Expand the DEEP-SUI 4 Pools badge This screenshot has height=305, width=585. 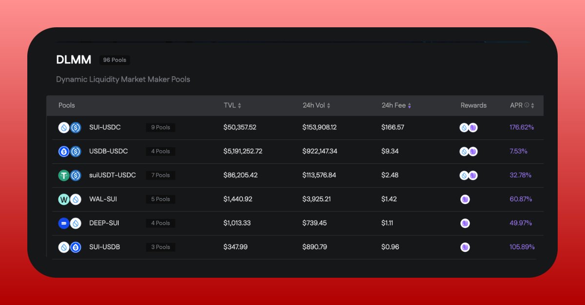click(160, 223)
